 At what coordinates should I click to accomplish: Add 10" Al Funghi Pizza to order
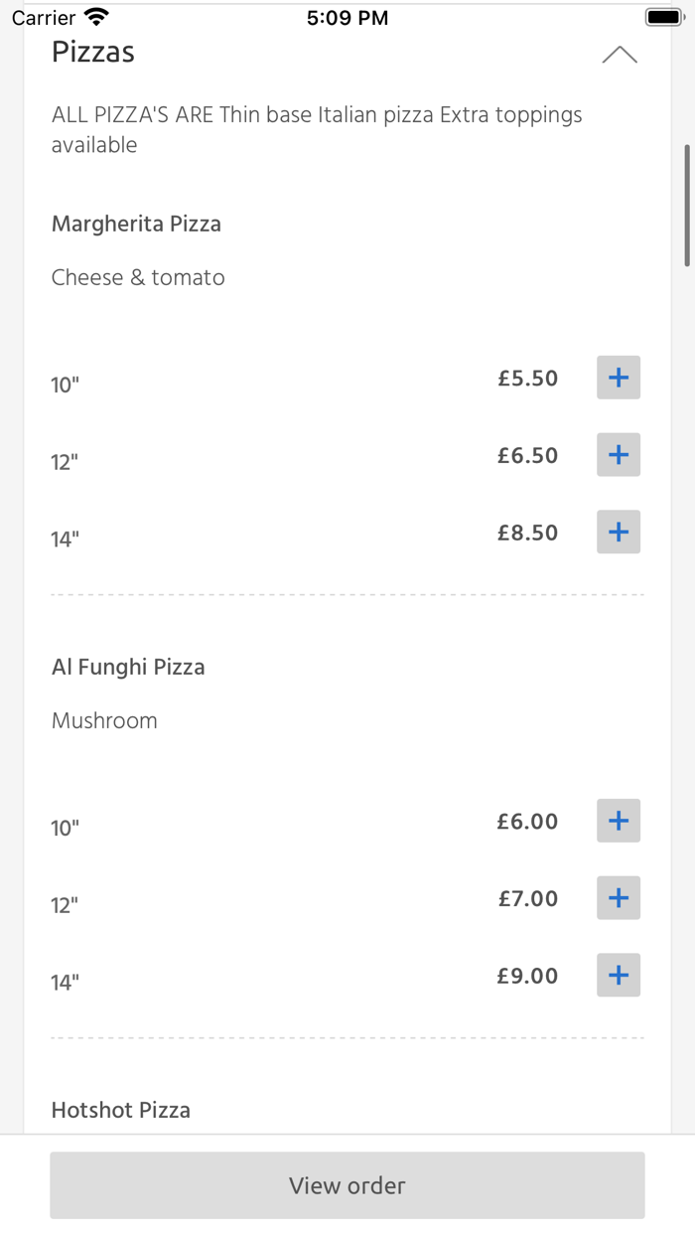coord(619,821)
